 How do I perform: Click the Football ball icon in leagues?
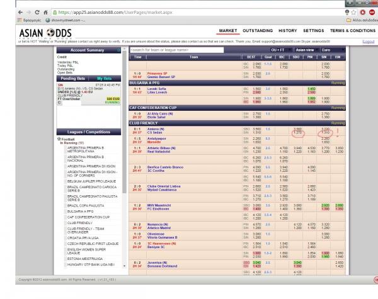59,139
